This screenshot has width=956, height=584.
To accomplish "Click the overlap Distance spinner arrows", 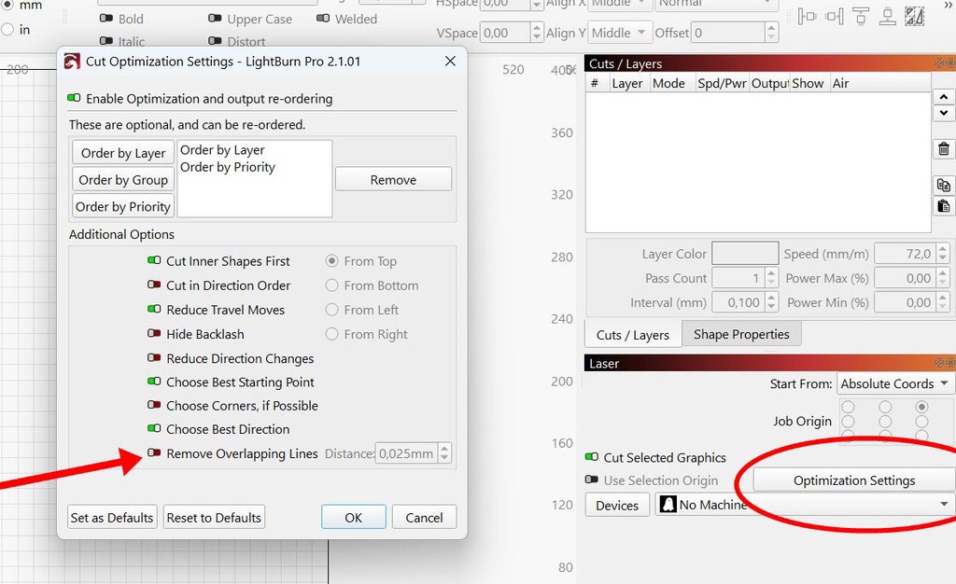I will click(444, 453).
